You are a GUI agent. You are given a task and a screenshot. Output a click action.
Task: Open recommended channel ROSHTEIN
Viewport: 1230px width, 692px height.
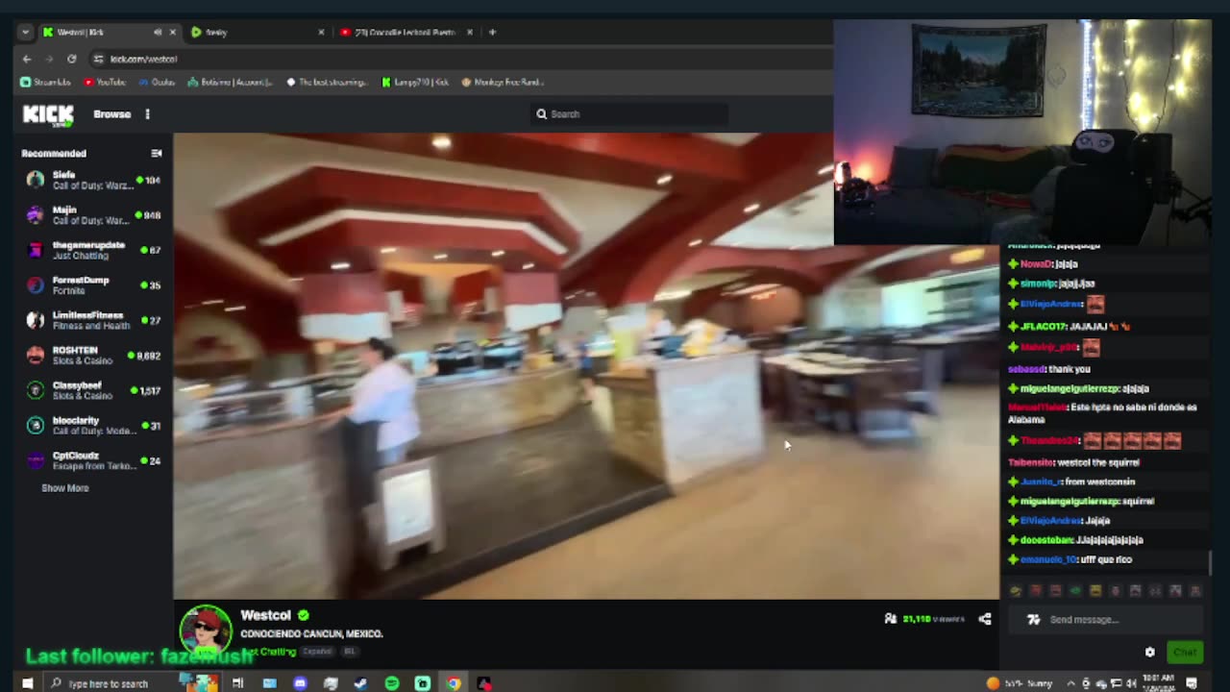[x=93, y=356]
